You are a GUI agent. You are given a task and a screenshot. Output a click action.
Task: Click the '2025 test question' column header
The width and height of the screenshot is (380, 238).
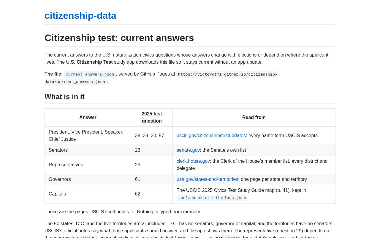(x=152, y=118)
